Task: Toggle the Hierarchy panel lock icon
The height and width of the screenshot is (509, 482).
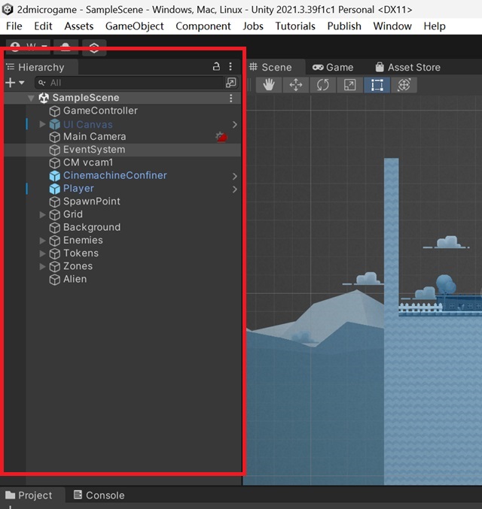Action: point(216,67)
